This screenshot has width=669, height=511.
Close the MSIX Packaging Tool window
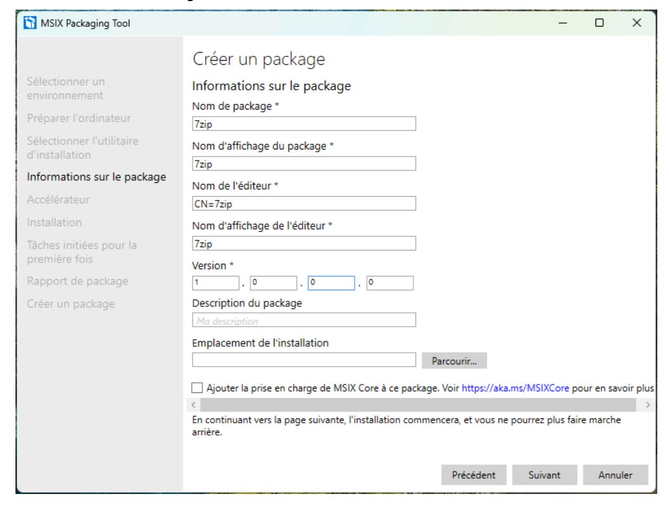(637, 23)
